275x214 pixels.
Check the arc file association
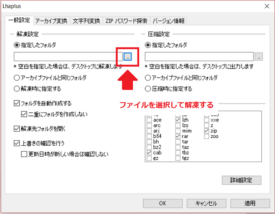coord(149,126)
